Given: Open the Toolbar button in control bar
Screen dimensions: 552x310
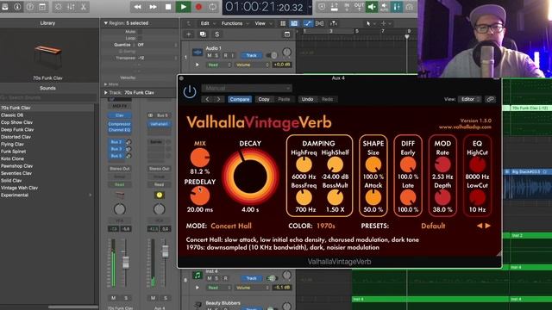Looking at the screenshot, I should [42, 7].
